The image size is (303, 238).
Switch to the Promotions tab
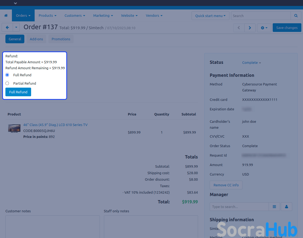tap(61, 39)
